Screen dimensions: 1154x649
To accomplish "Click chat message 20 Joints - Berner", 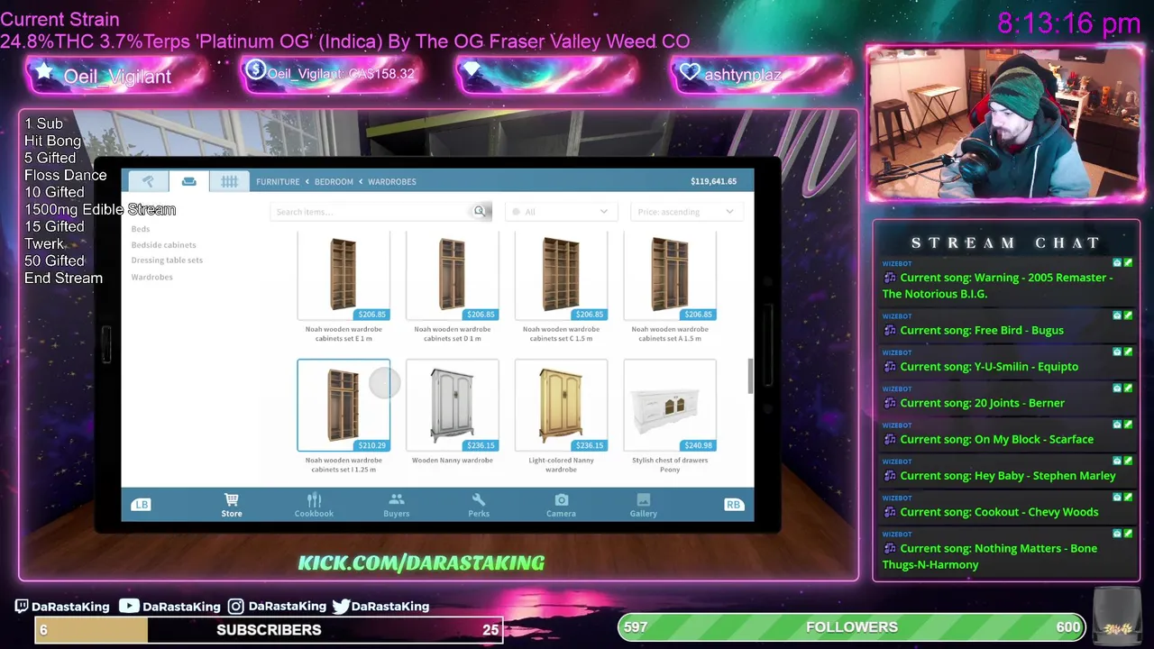I will (982, 403).
